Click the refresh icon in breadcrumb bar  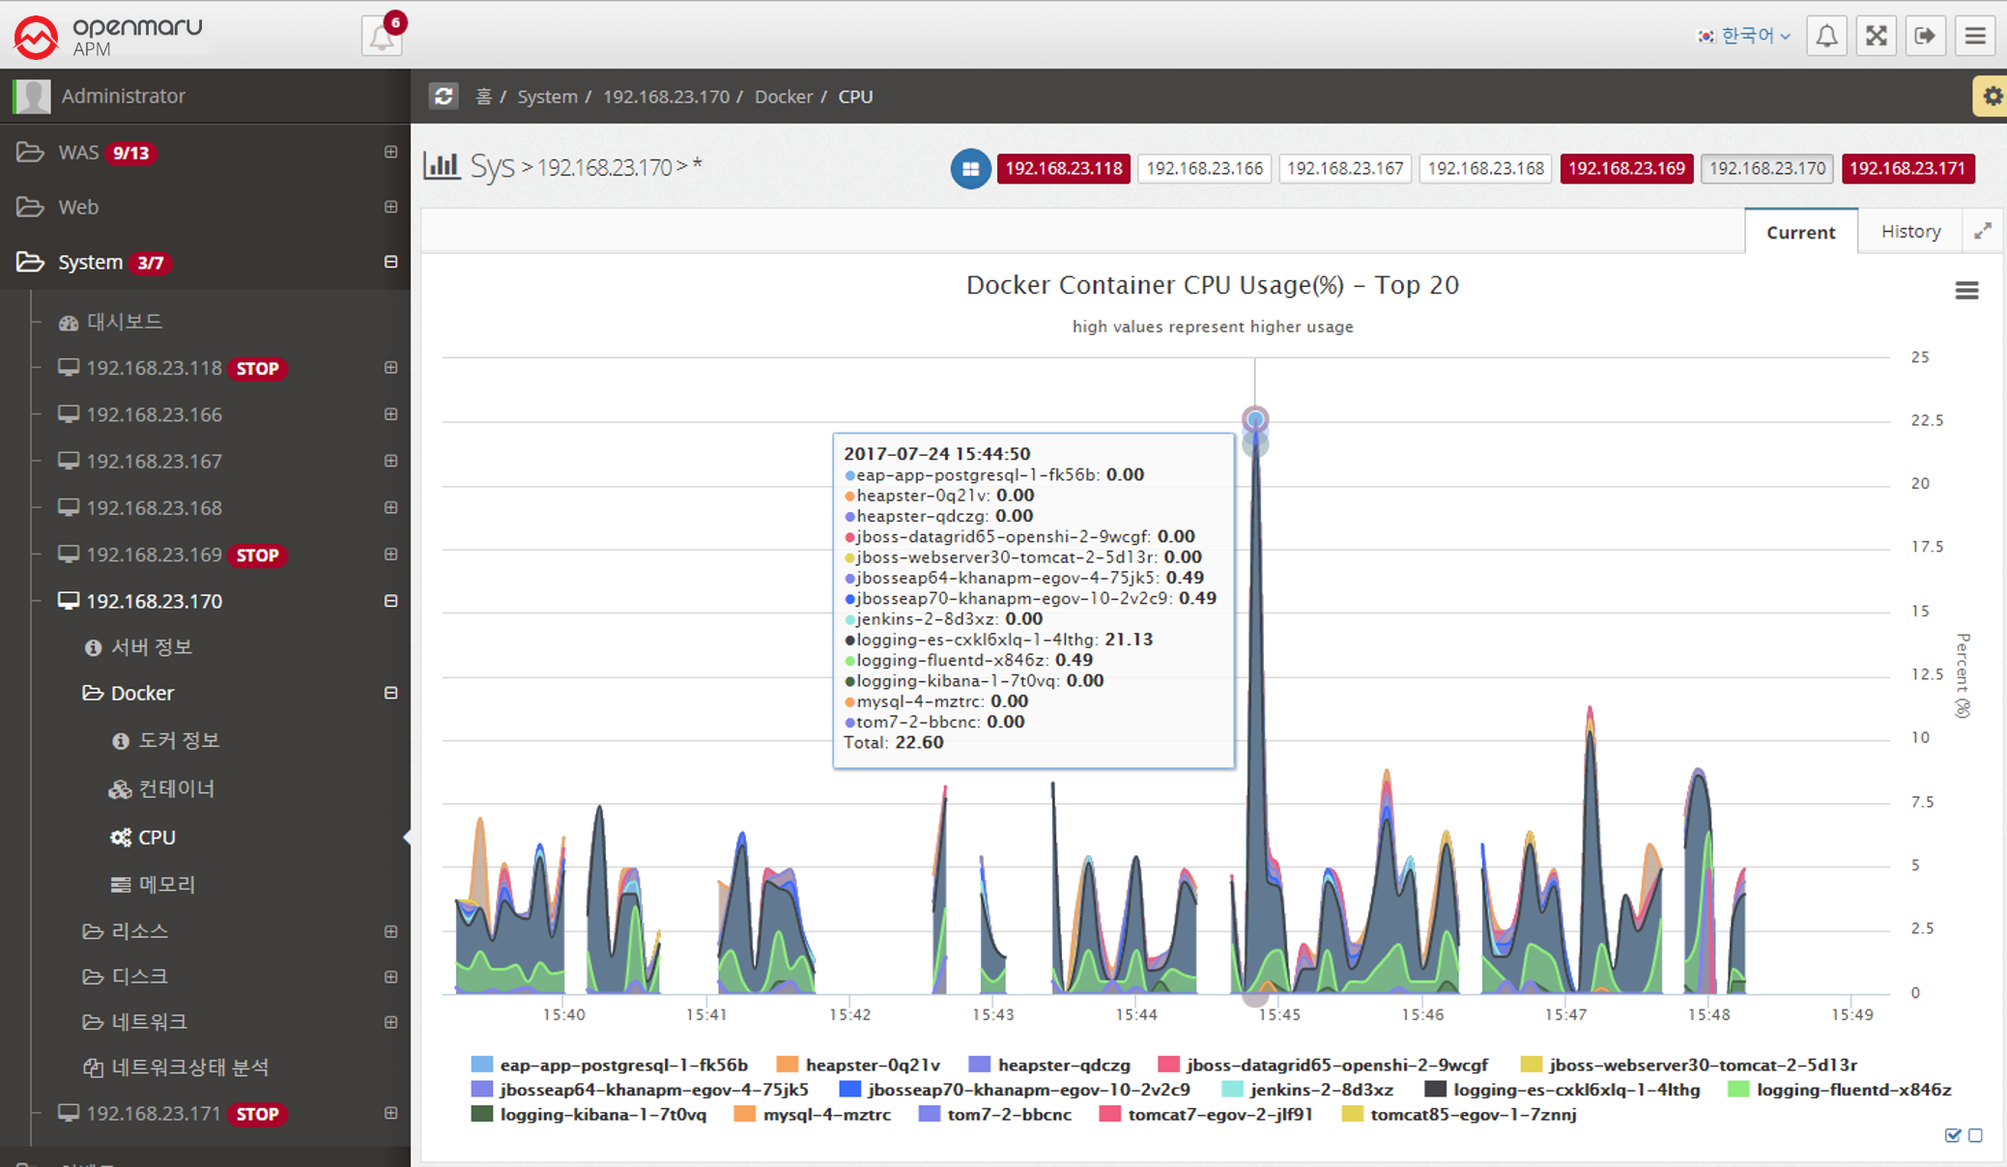coord(444,96)
